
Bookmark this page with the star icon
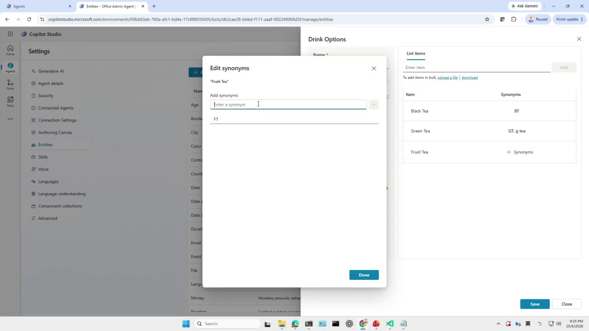point(487,19)
